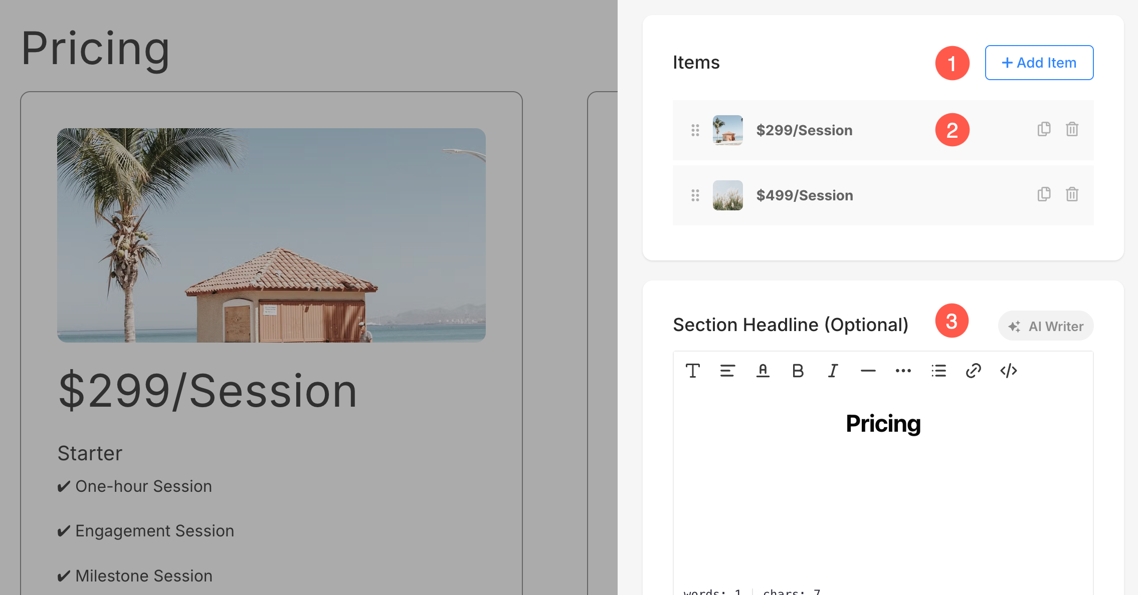Click the Add Item button
Image resolution: width=1138 pixels, height=595 pixels.
(x=1039, y=63)
